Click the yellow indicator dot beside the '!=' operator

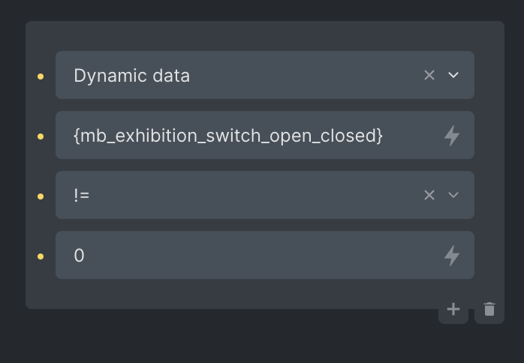[41, 196]
